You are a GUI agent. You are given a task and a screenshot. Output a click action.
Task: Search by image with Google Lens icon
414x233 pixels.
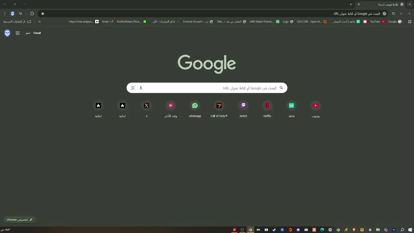pyautogui.click(x=133, y=88)
